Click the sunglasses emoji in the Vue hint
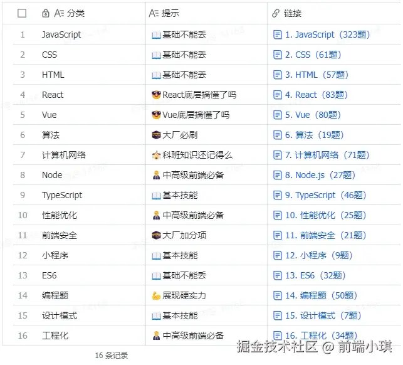 (x=156, y=115)
